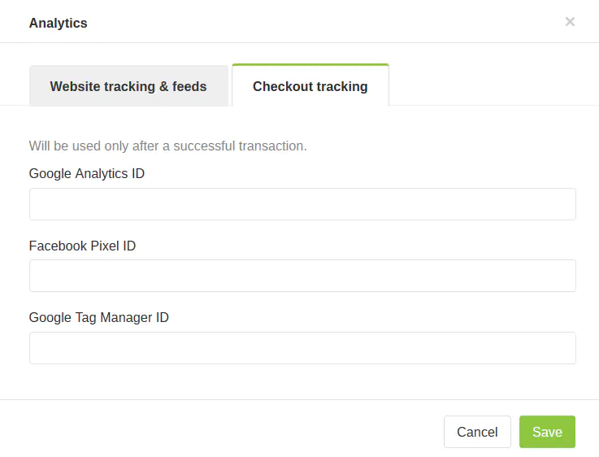This screenshot has width=599, height=457.
Task: Save the analytics settings
Action: [547, 432]
